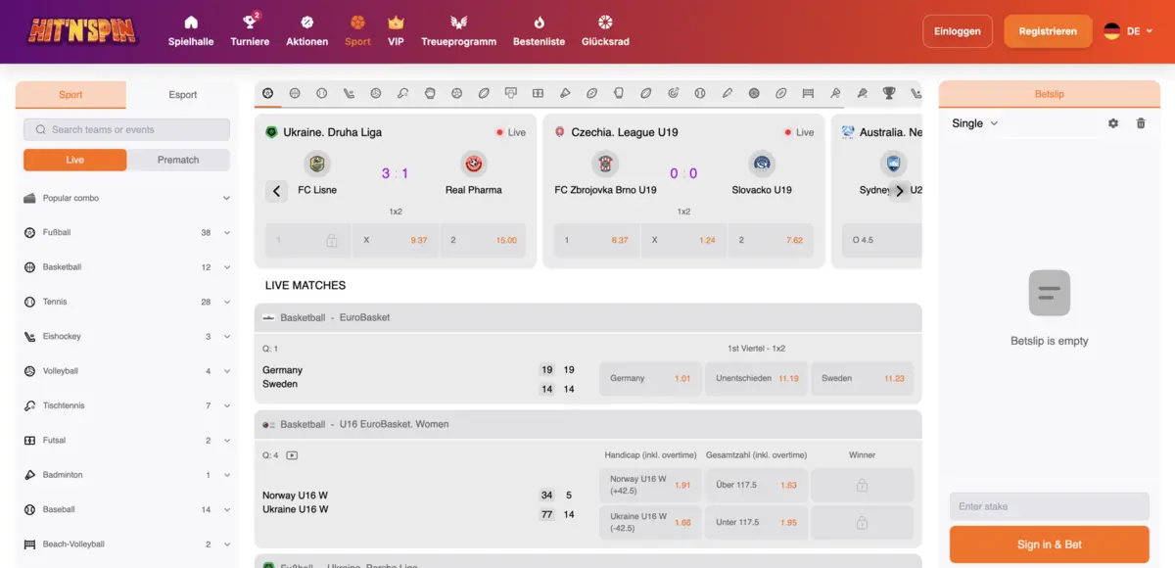The height and width of the screenshot is (568, 1175).
Task: Open betslip settings gear
Action: tap(1112, 123)
